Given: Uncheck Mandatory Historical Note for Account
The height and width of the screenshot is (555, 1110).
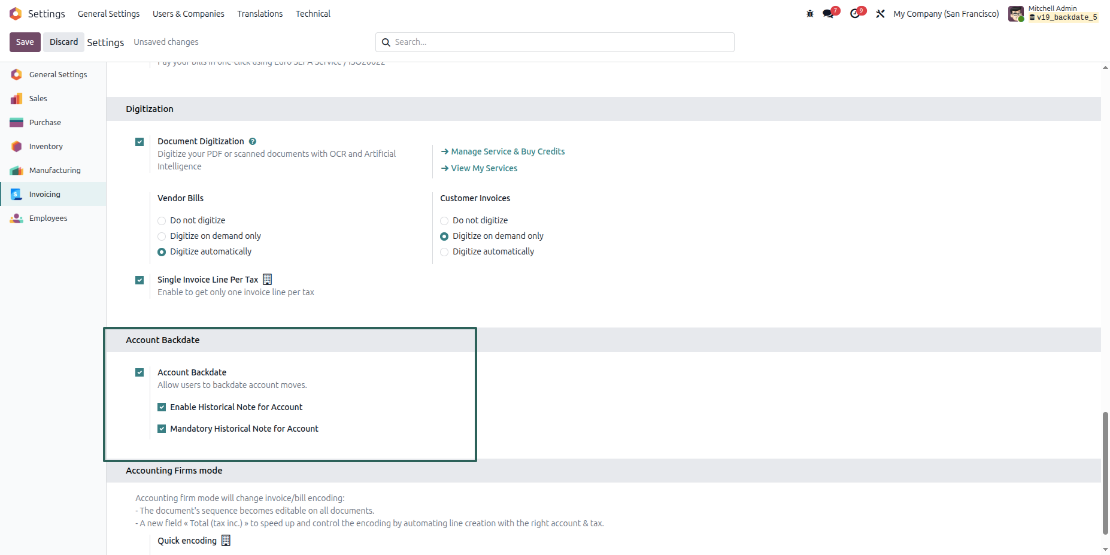Looking at the screenshot, I should pos(162,429).
